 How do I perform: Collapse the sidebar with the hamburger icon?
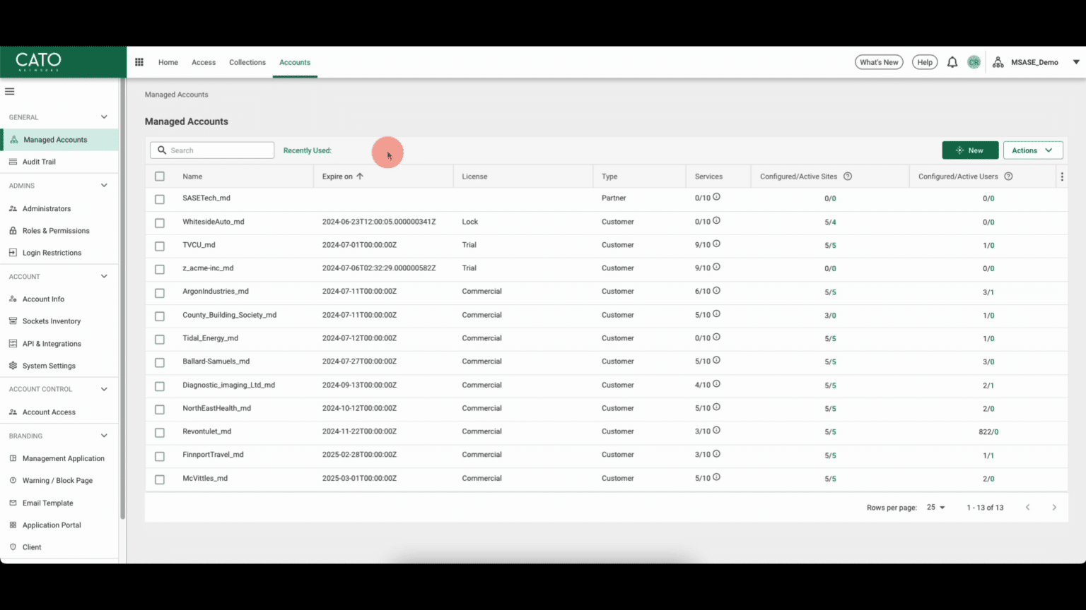(x=10, y=91)
